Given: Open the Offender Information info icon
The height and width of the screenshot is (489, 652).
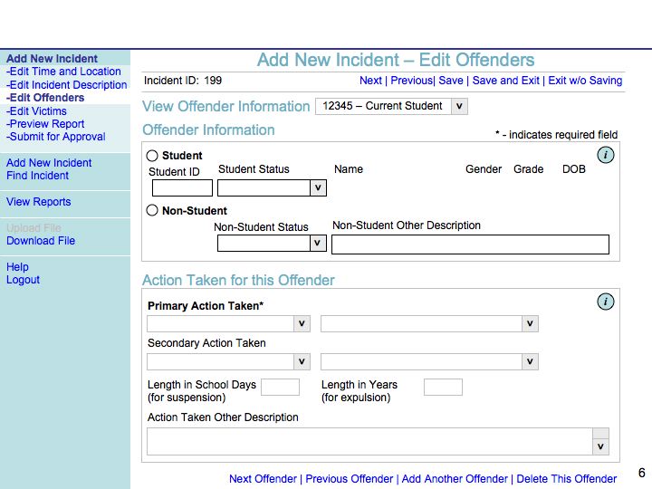Looking at the screenshot, I should 606,155.
